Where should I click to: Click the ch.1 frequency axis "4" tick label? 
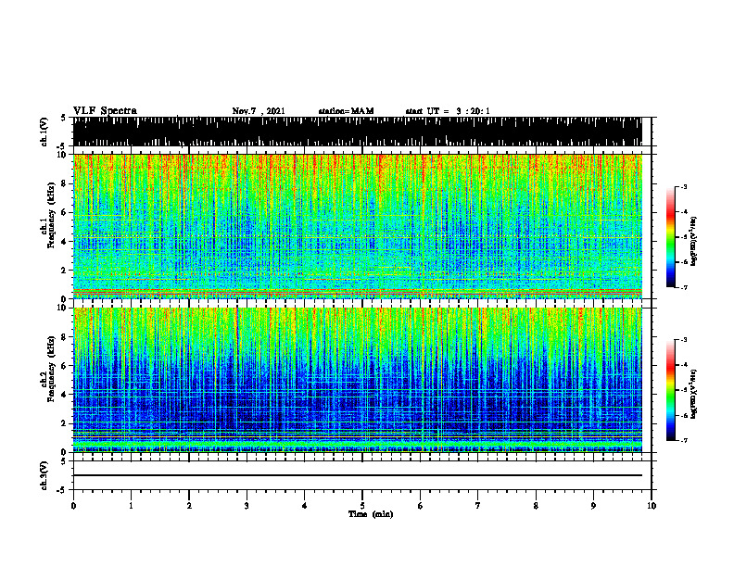tap(64, 242)
